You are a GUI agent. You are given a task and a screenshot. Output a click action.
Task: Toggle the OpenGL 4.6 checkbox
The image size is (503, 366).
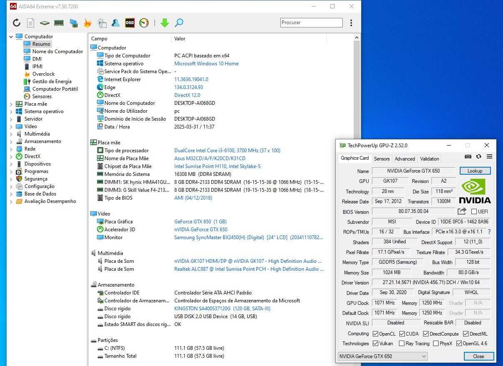click(x=459, y=344)
